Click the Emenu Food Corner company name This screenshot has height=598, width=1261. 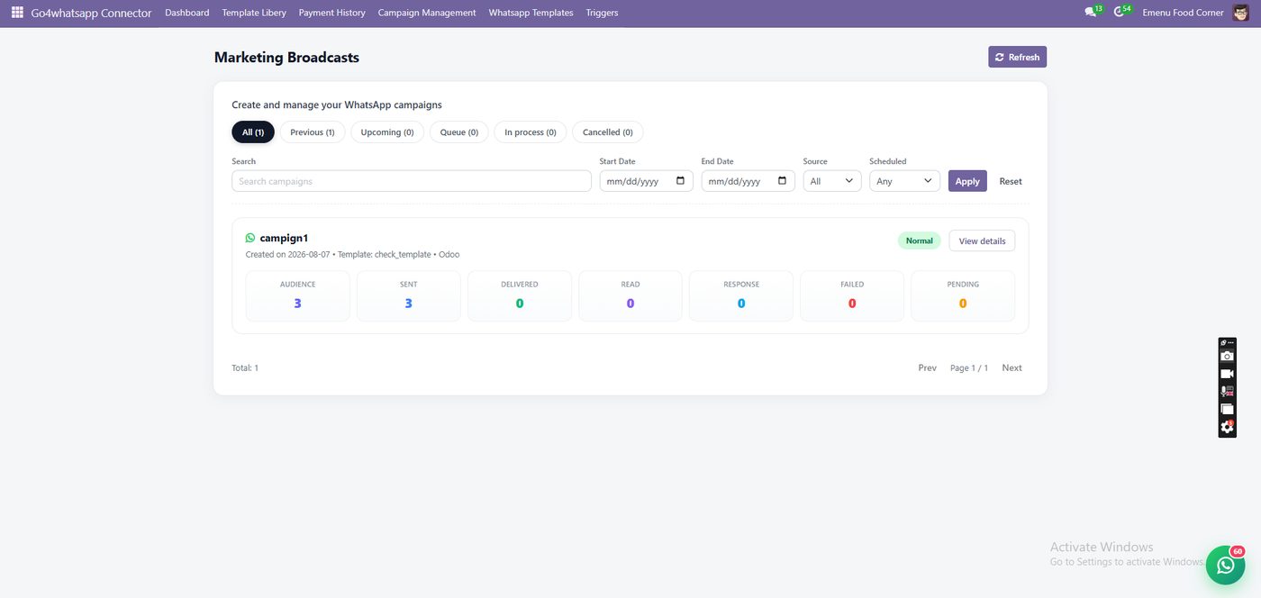point(1183,13)
